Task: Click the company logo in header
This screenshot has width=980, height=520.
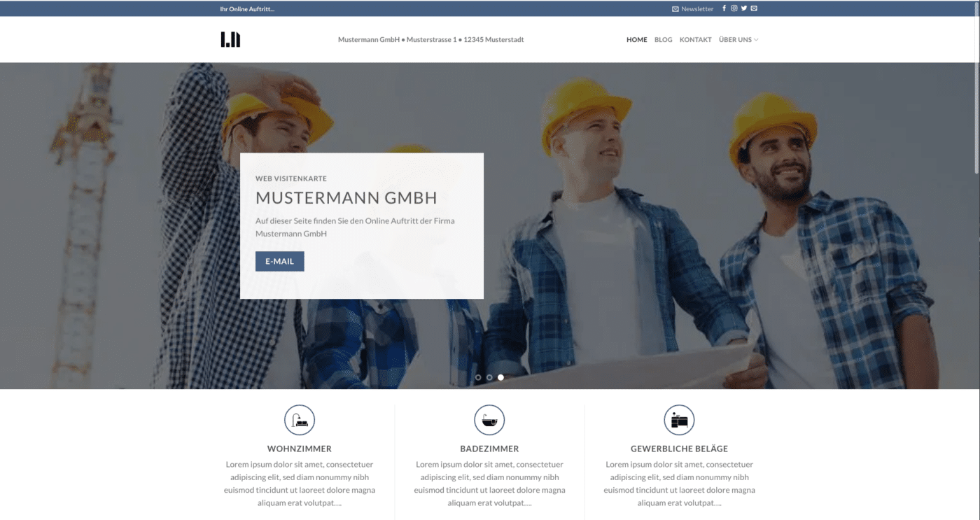Action: 230,40
